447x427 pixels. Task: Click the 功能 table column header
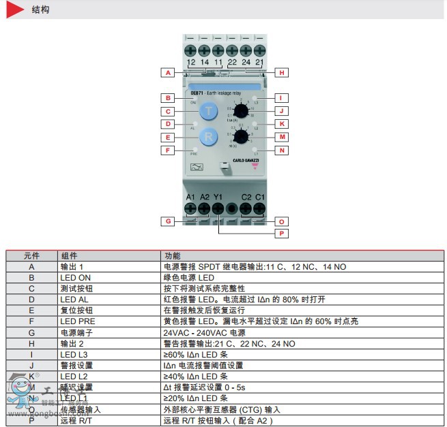[x=172, y=256]
